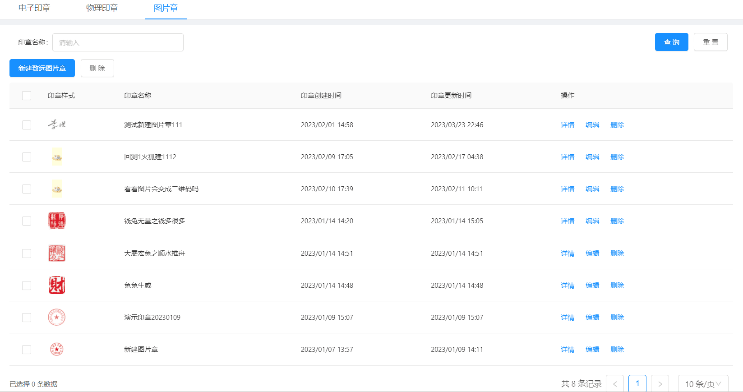The width and height of the screenshot is (743, 392).
Task: Click 删除 for 新建图片章
Action: point(617,350)
